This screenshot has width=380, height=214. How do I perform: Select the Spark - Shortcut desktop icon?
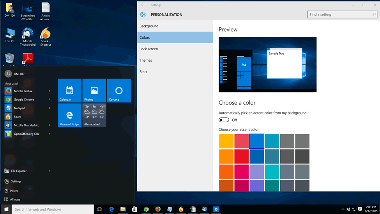click(46, 37)
